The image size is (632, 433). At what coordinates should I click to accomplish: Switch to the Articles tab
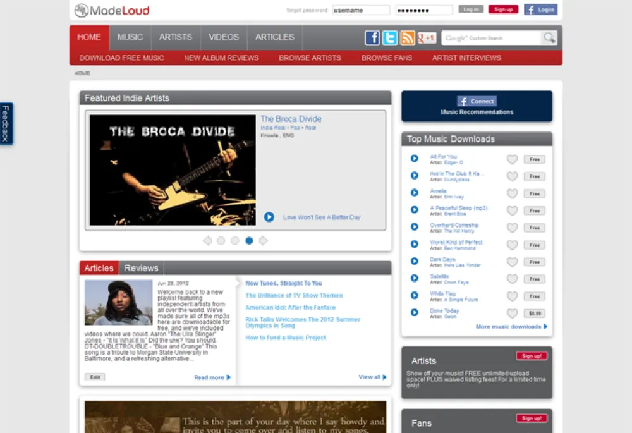pyautogui.click(x=99, y=268)
